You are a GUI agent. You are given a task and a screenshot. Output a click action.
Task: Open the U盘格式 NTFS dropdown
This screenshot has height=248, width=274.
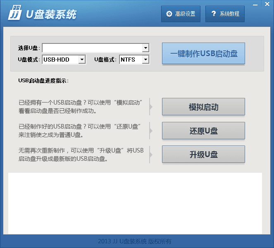145,60
